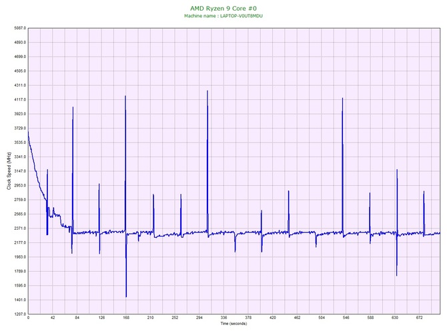
Task: Click the chart title AMD Ryzen 9 Core #0
Action: click(223, 7)
